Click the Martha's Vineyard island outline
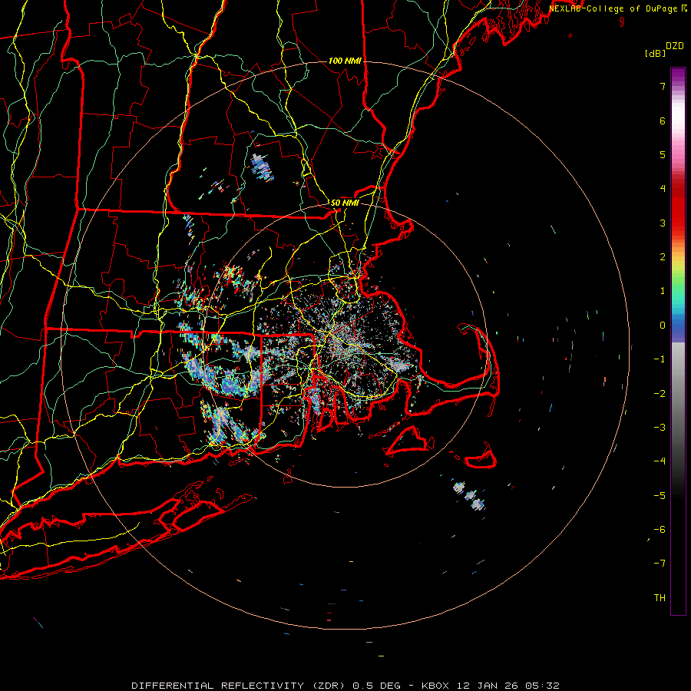The image size is (691, 691). (410, 440)
